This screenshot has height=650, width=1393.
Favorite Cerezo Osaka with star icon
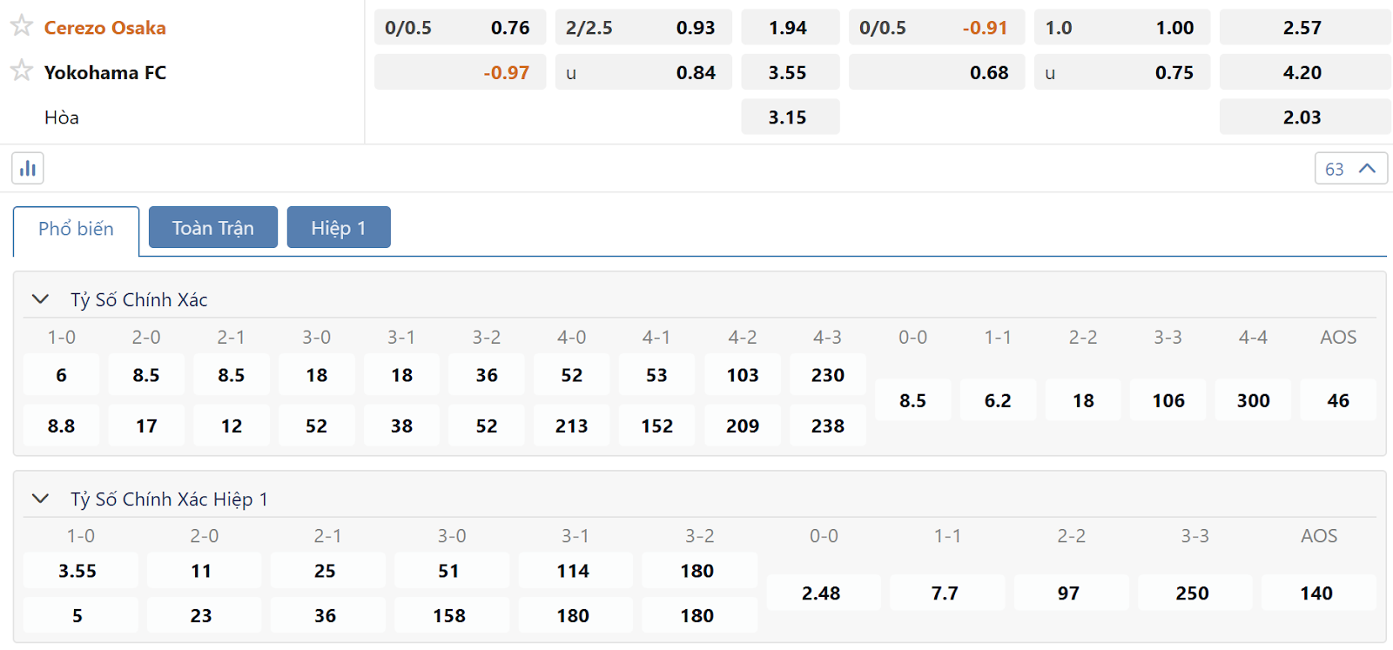pyautogui.click(x=22, y=26)
